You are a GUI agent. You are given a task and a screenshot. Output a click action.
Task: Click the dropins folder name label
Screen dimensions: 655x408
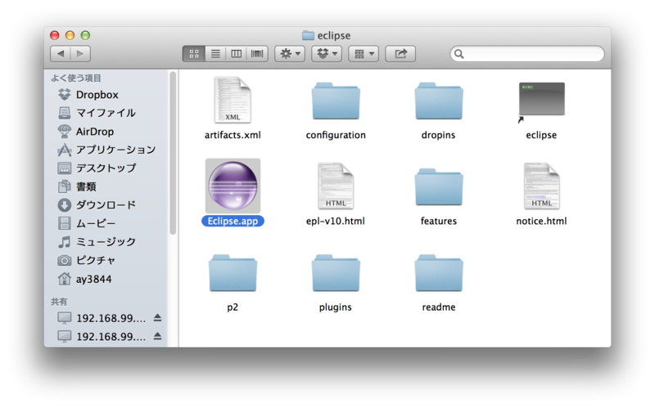[x=438, y=135]
